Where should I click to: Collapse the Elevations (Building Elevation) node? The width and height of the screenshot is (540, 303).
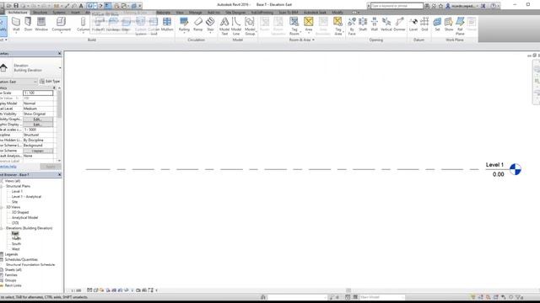click(2, 228)
